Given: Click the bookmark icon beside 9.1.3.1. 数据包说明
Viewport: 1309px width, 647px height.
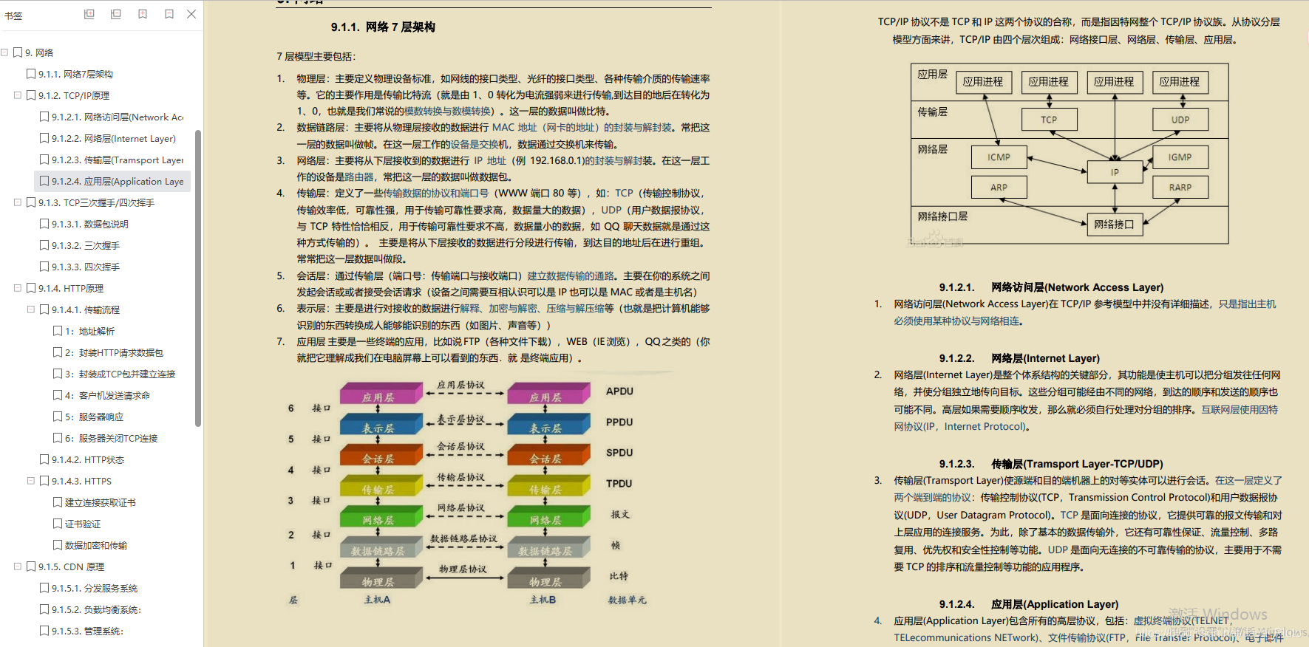Looking at the screenshot, I should 44,224.
